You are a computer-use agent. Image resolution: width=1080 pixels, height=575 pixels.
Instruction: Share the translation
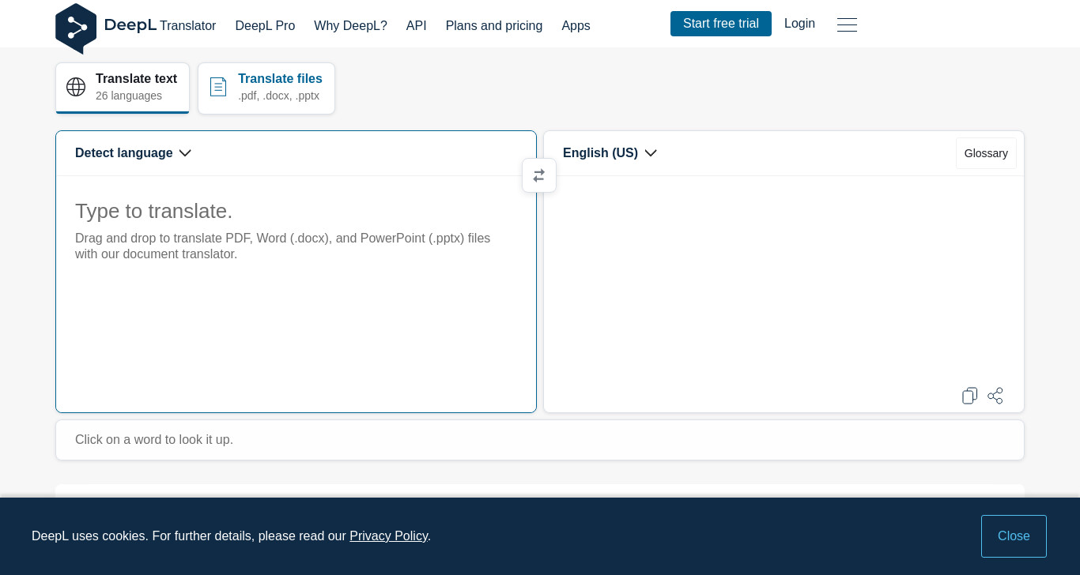[995, 396]
